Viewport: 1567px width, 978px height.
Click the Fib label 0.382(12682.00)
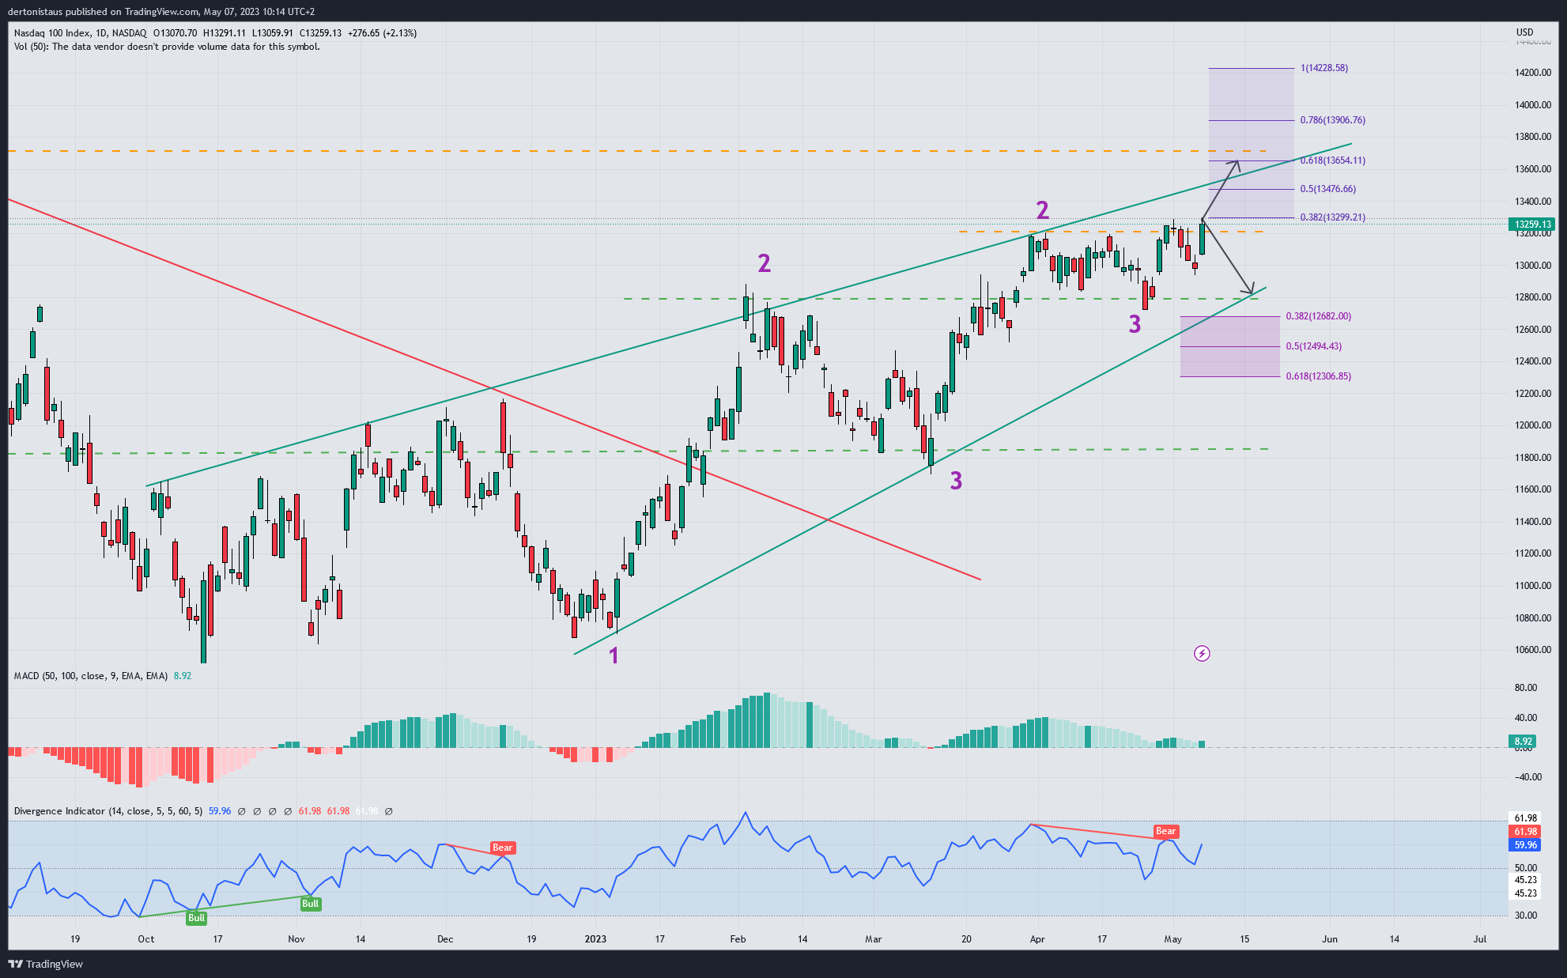(1319, 316)
